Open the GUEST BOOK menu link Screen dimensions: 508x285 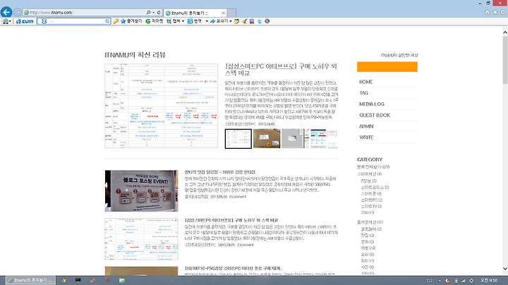tap(375, 115)
